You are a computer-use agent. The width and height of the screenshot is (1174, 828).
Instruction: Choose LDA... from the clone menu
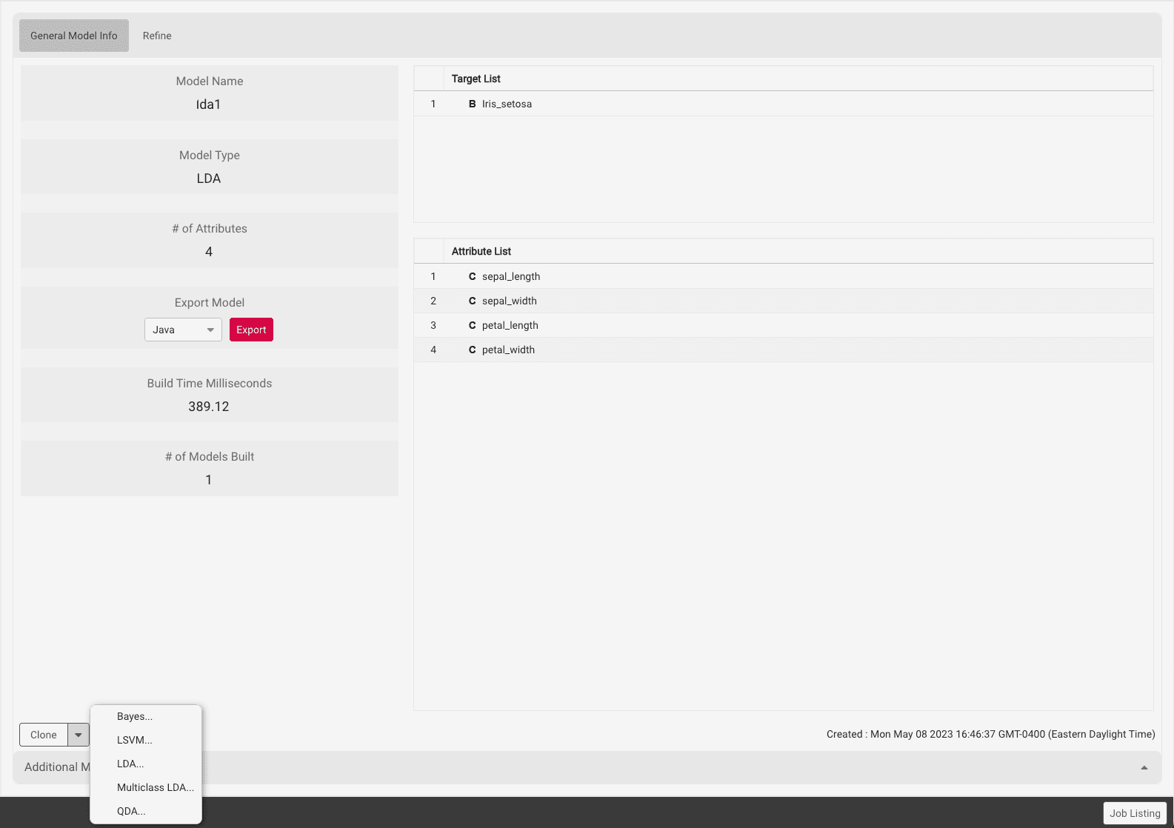point(146,764)
